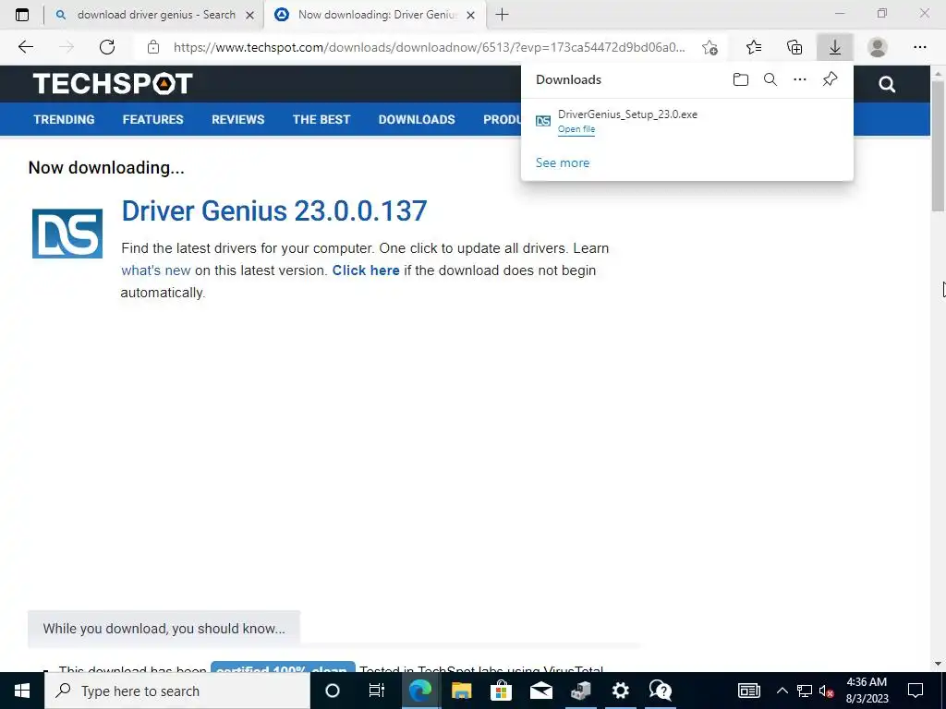Open the DOWNLOADS section
The height and width of the screenshot is (709, 946).
tap(417, 119)
